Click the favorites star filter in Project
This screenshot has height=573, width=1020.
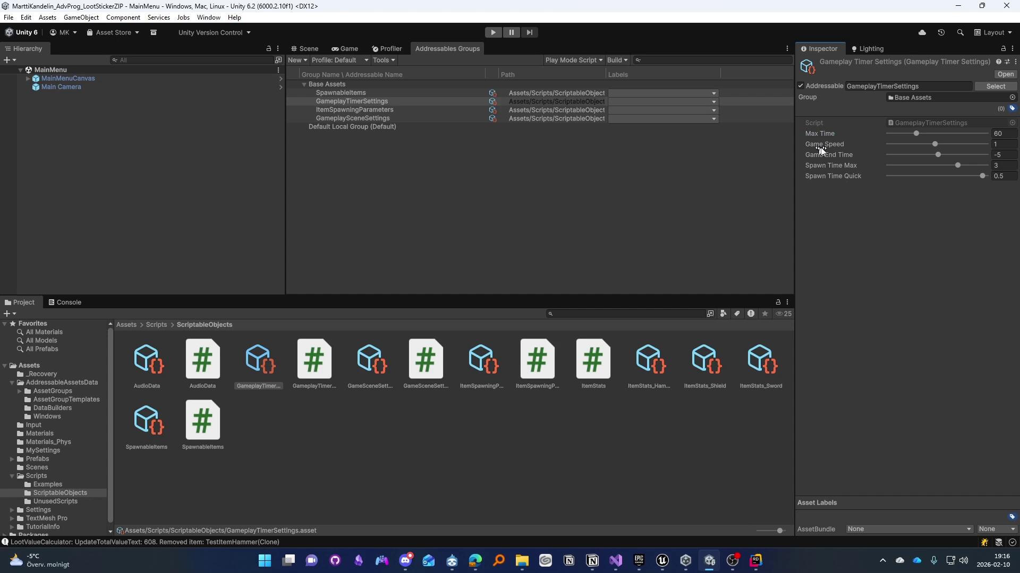click(765, 314)
